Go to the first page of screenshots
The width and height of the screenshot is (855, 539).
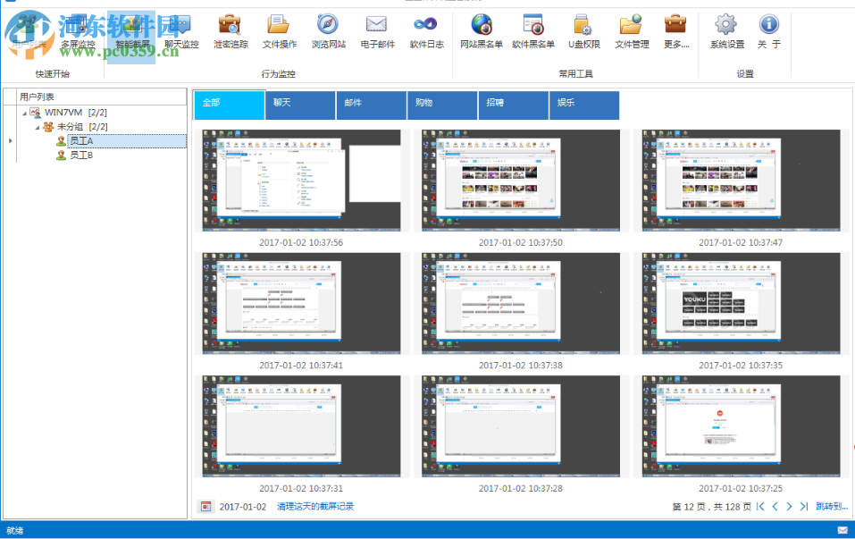[760, 506]
